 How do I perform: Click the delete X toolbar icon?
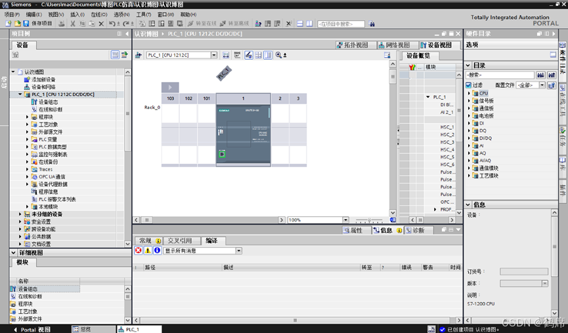101,24
